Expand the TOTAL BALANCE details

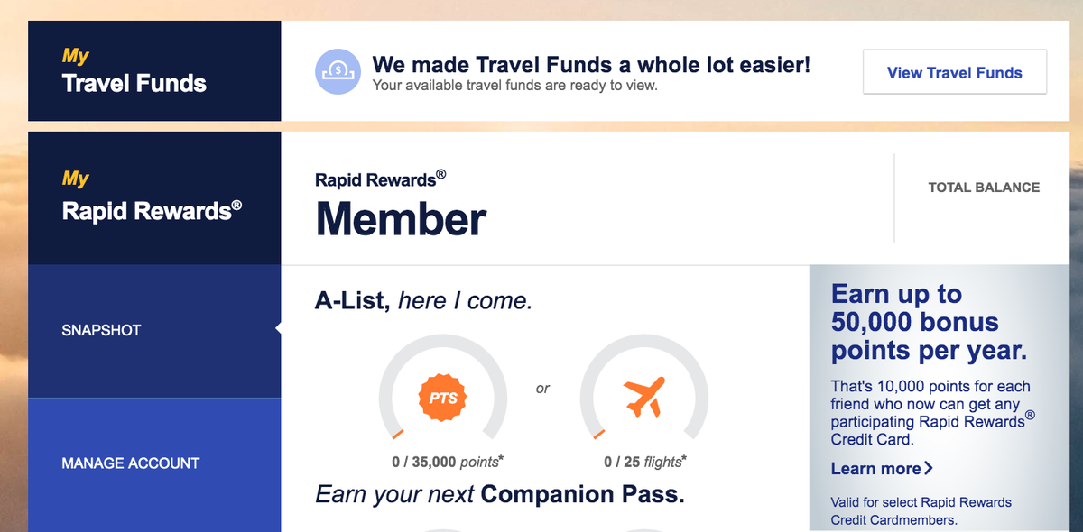tap(984, 188)
